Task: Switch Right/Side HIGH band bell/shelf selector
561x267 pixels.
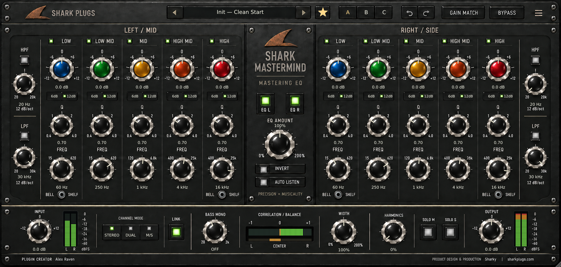Action: tap(498, 195)
